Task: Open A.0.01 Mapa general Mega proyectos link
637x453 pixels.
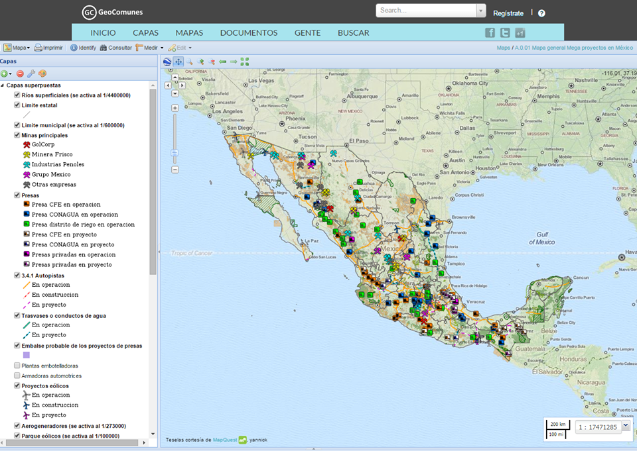Action: pos(574,48)
